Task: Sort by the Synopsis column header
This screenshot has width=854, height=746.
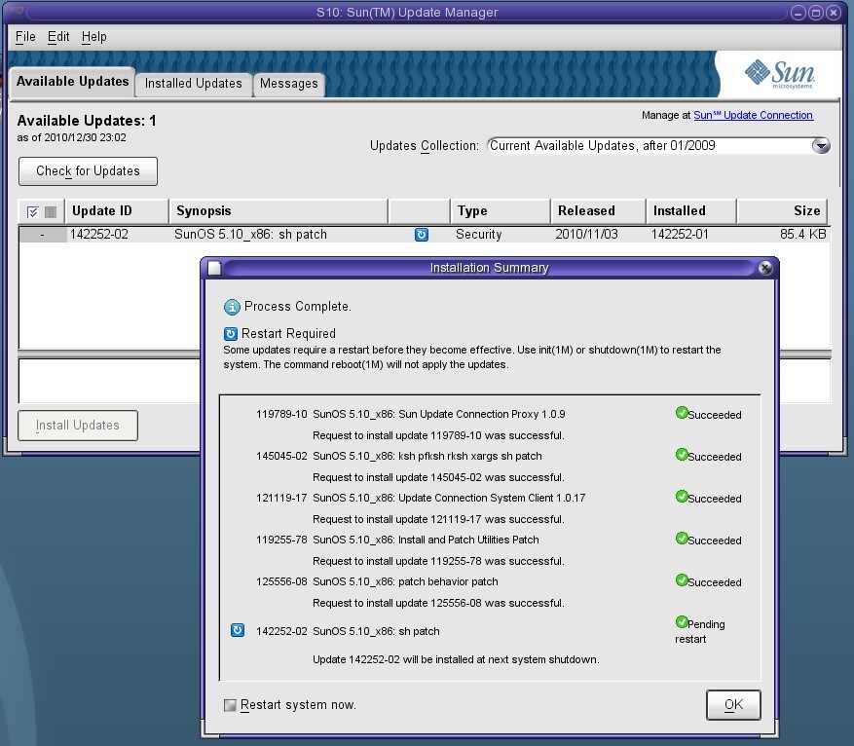Action: point(278,211)
